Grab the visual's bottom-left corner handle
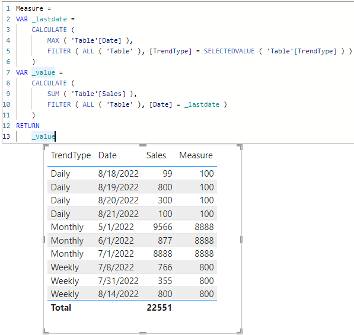The width and height of the screenshot is (354, 335). pos(46,332)
